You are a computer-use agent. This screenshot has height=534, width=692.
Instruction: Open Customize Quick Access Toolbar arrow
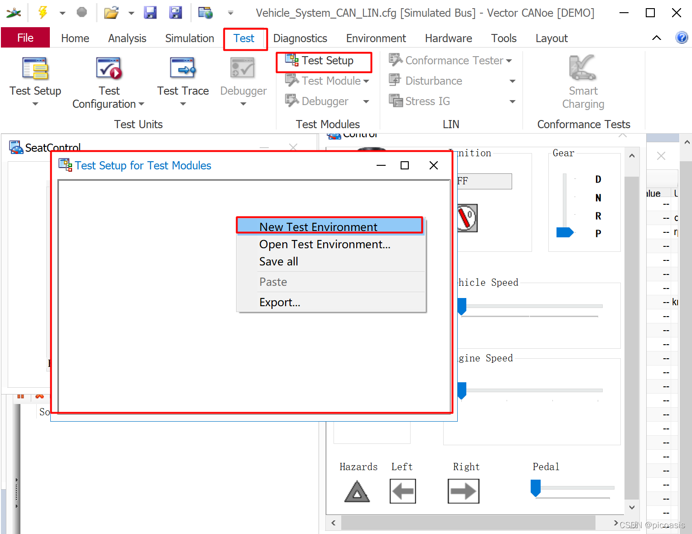(x=231, y=13)
